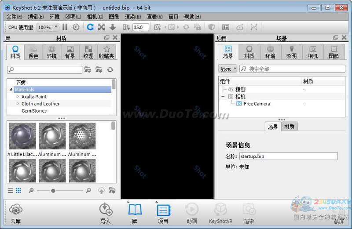Viewport: 352px width, 229px height.
Task: Switch library to 背景 tab
Action: tap(70, 52)
